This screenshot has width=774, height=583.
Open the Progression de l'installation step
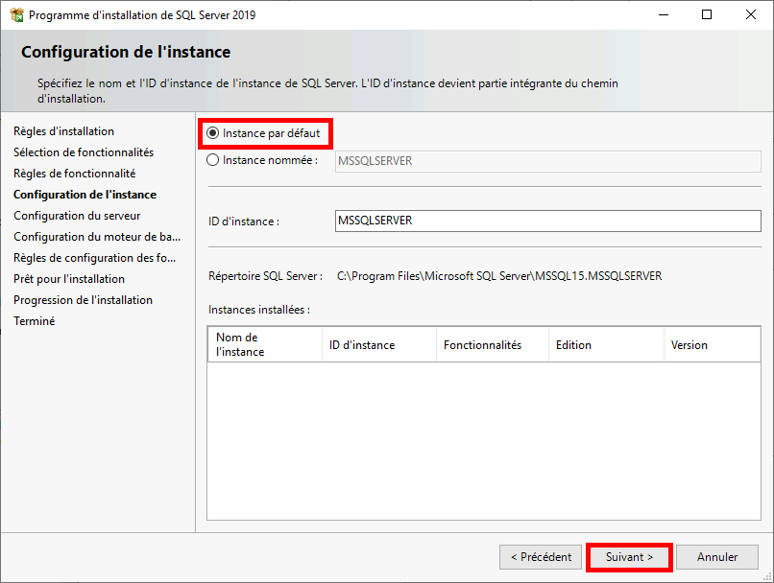(x=83, y=299)
